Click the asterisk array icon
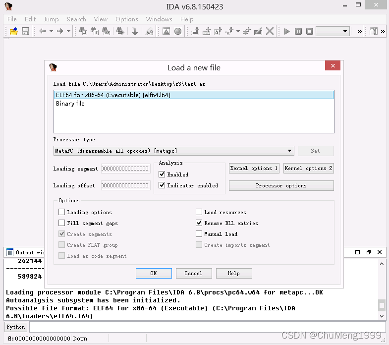The image size is (389, 345). pyautogui.click(x=247, y=31)
